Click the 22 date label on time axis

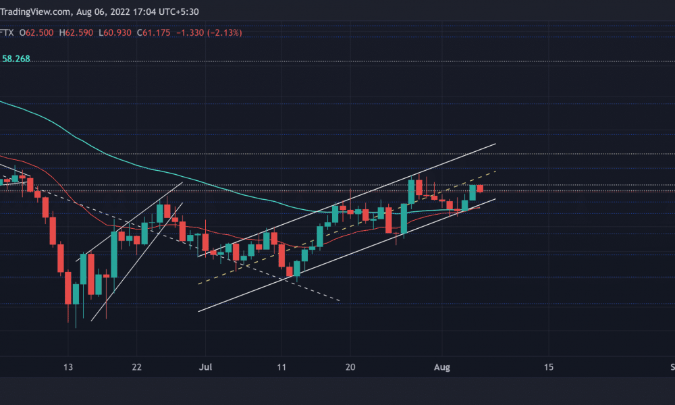click(x=136, y=367)
